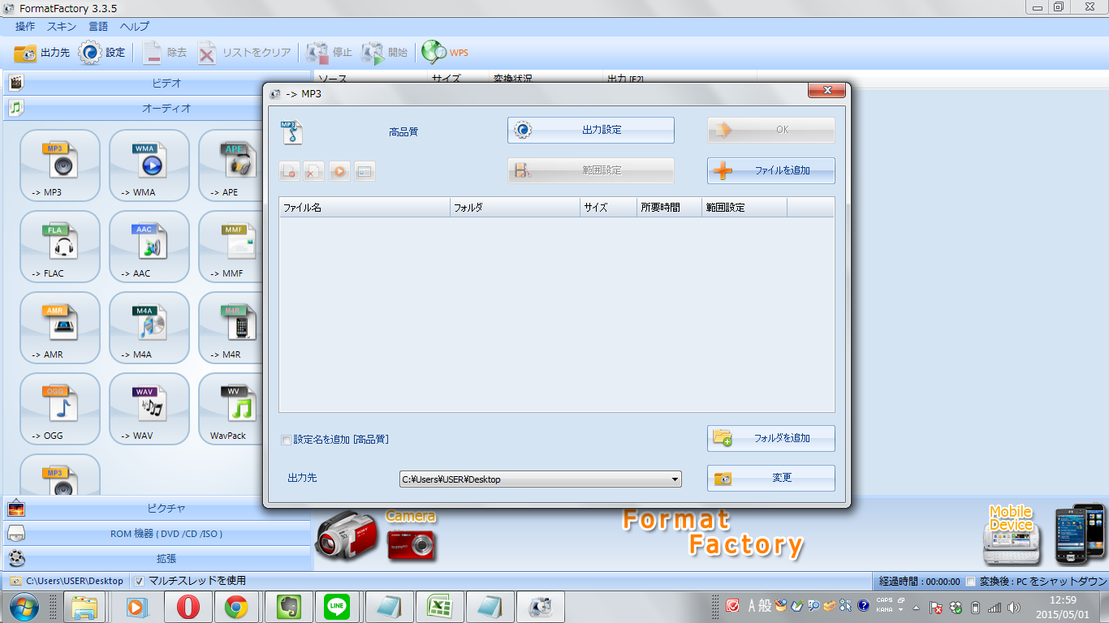This screenshot has width=1109, height=623.
Task: Click the greyed OK button in the dialog
Action: point(771,130)
